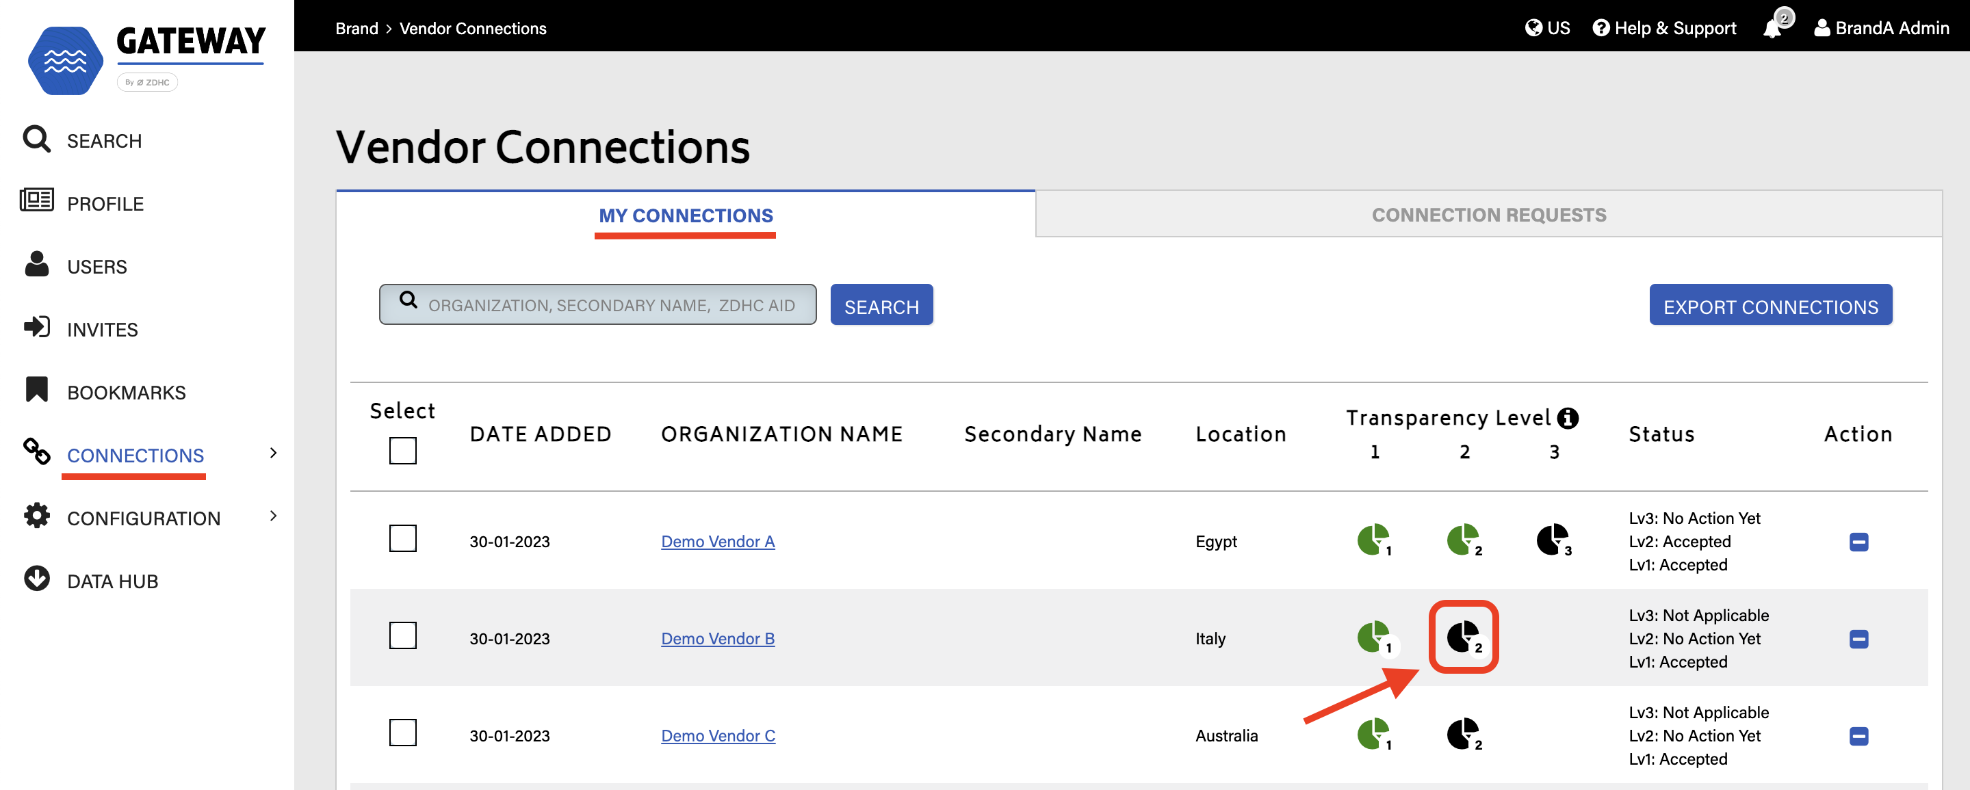This screenshot has width=1970, height=790.
Task: Check the box for Demo Vendor B
Action: tap(403, 635)
